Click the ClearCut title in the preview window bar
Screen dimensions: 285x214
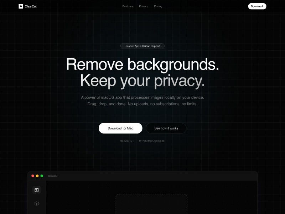53,176
